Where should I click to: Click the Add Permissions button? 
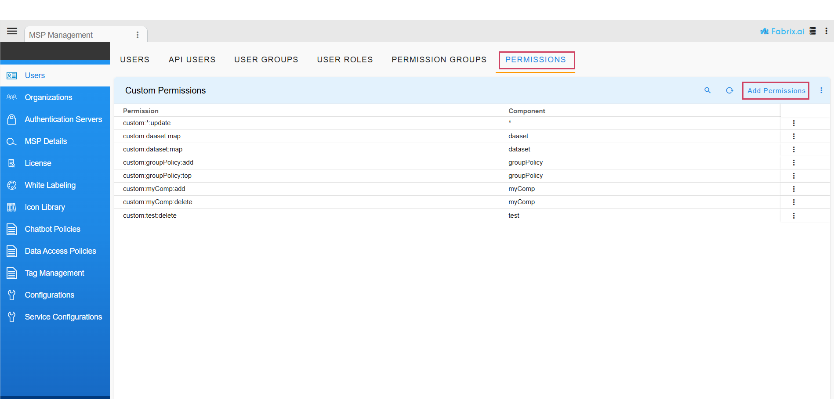coord(776,90)
